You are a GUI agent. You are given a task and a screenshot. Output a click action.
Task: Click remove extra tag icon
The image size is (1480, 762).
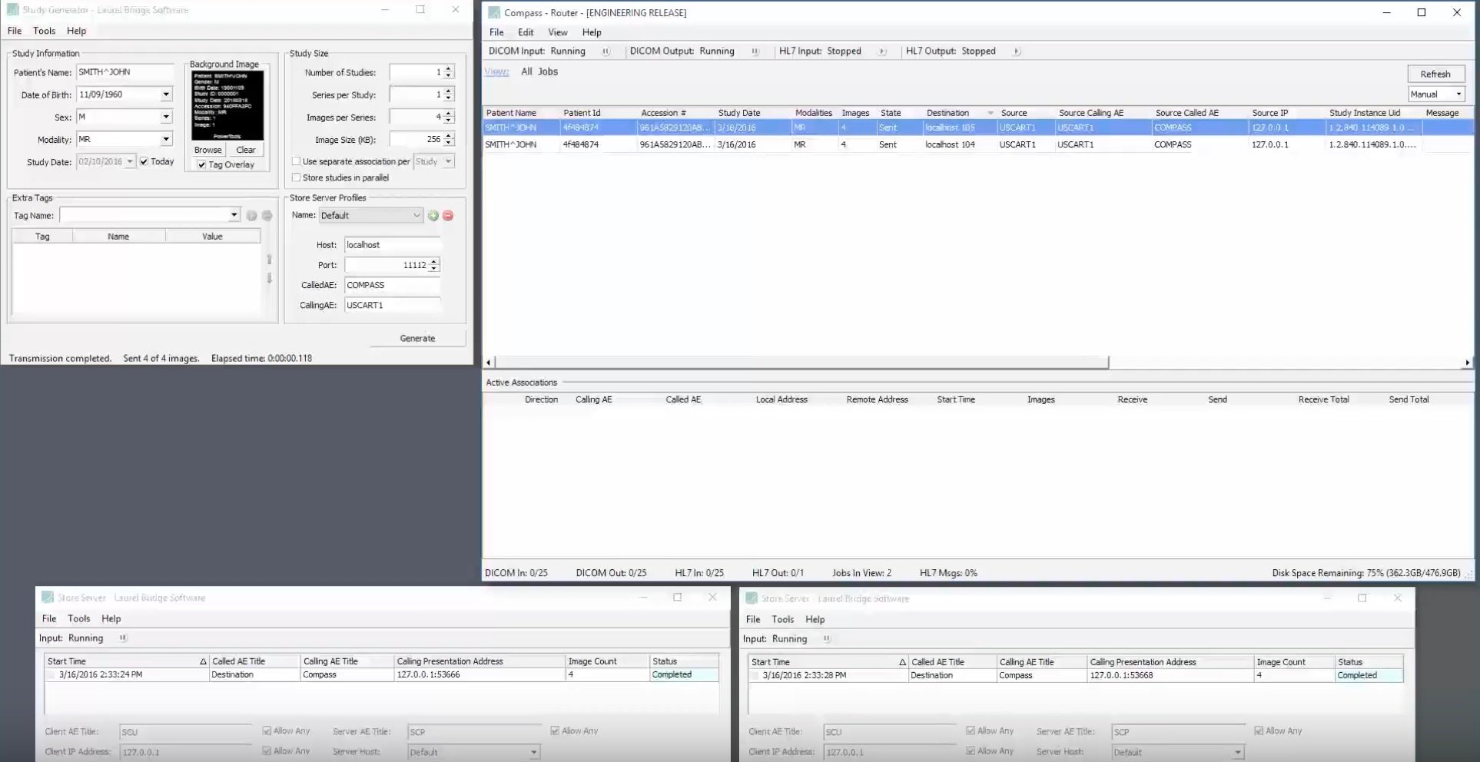pyautogui.click(x=267, y=216)
